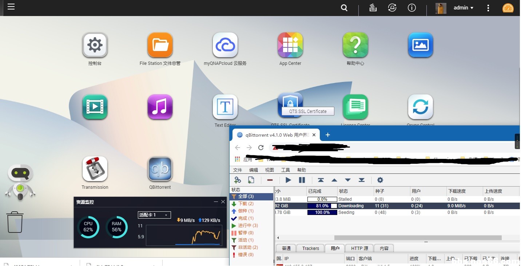
Task: Close the qBittorrent v4.1.0 browser tab
Action: [314, 135]
